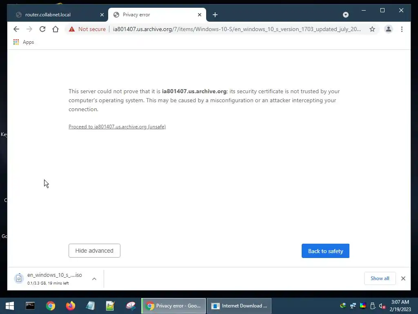Click the colorful display tray icon
Screen dimensions: 418x314
363,306
